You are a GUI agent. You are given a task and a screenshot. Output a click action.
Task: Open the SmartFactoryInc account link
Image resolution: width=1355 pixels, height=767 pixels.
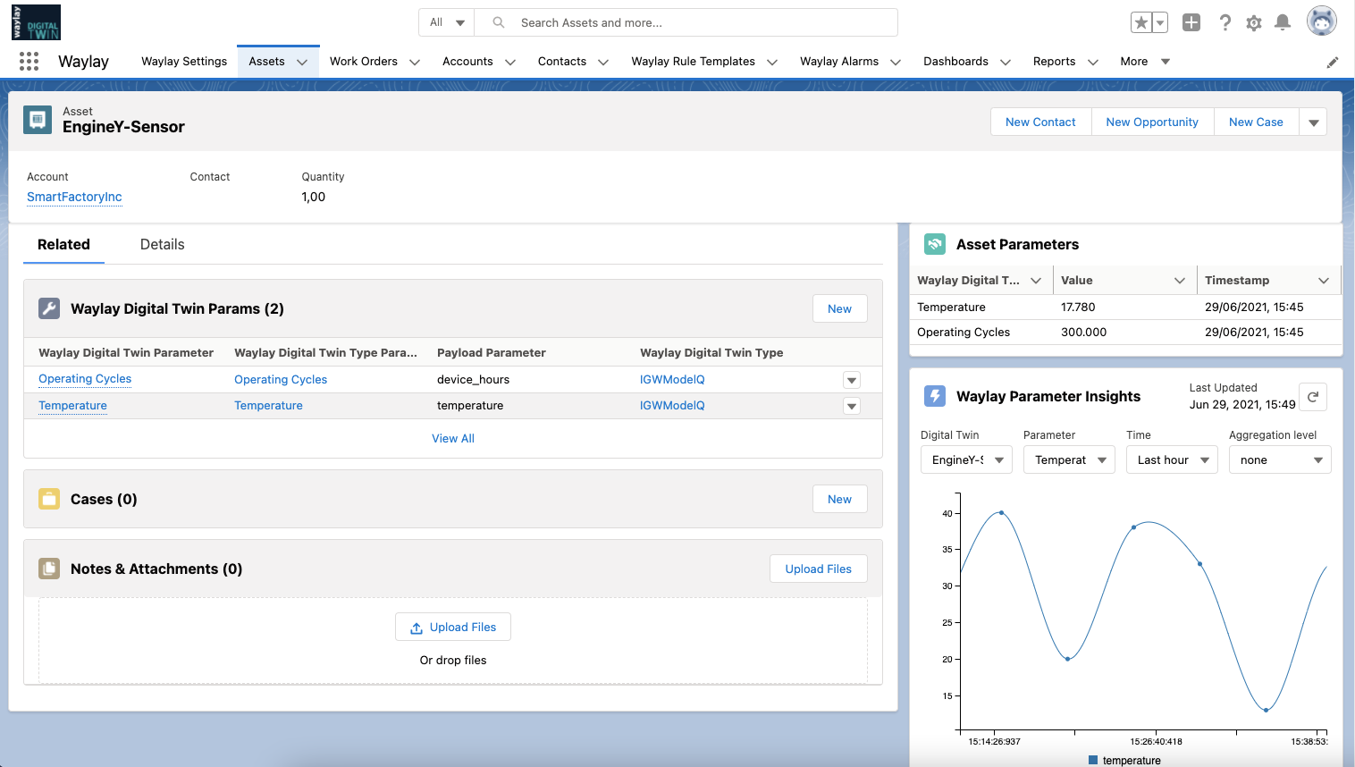point(74,197)
